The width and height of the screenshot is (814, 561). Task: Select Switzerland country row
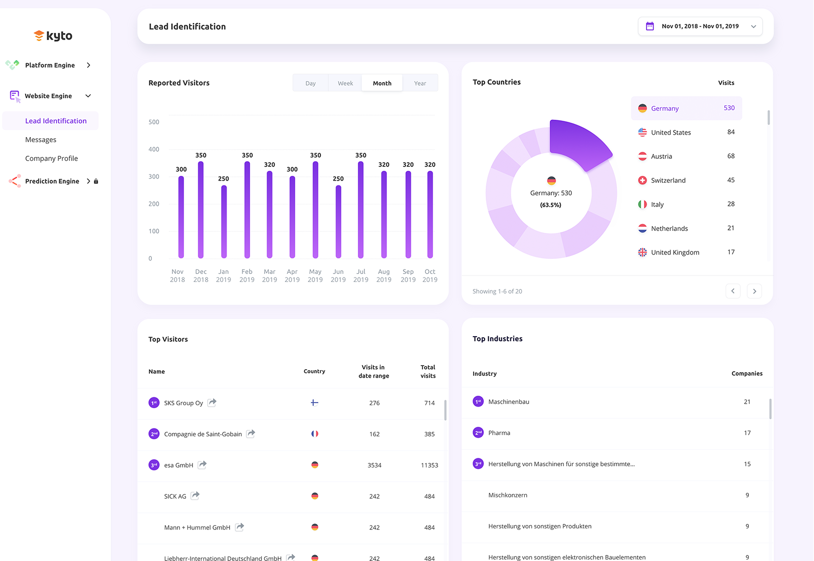[x=686, y=180]
